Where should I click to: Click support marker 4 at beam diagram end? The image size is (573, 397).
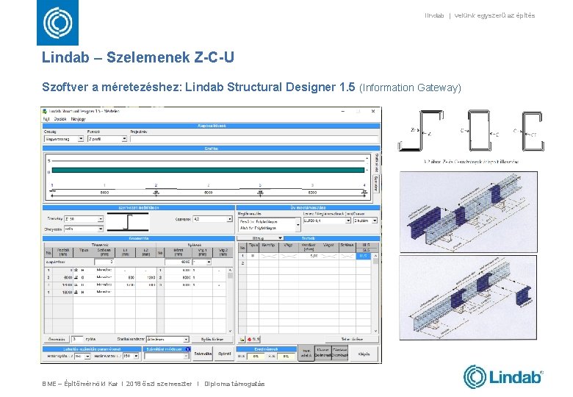(364, 192)
